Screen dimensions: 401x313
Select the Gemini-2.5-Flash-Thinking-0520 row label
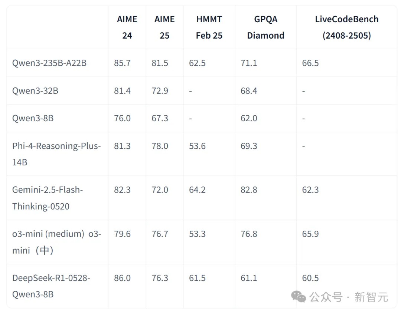click(x=48, y=198)
